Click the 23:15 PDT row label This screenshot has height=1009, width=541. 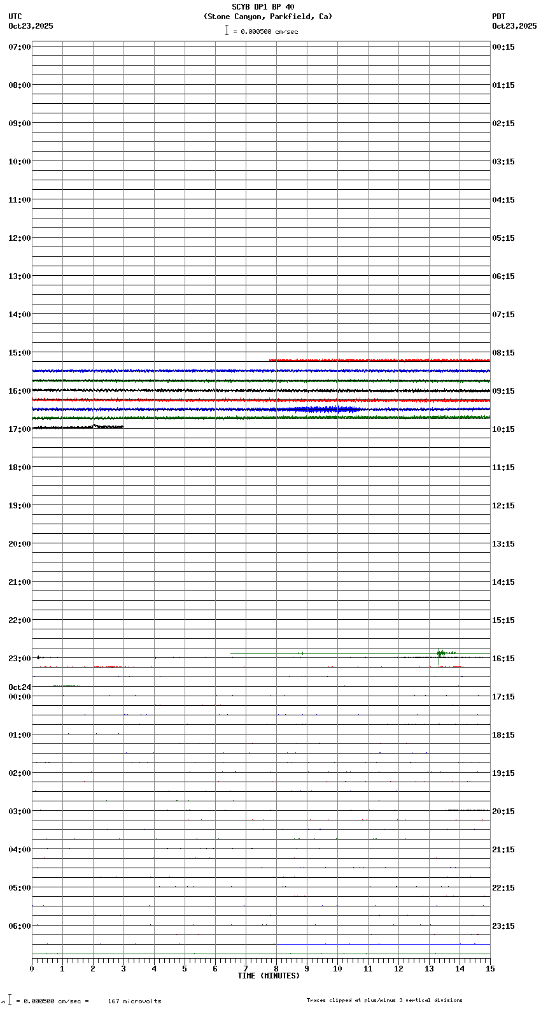pos(503,926)
